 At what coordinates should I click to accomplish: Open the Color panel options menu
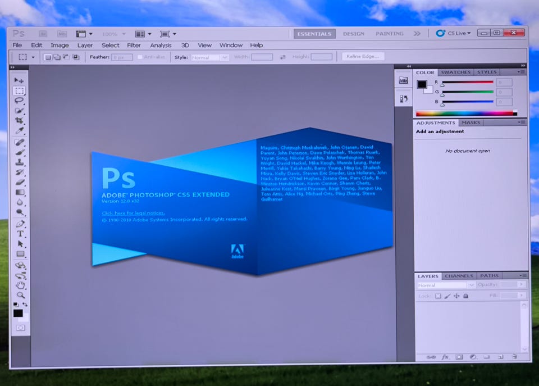[522, 72]
